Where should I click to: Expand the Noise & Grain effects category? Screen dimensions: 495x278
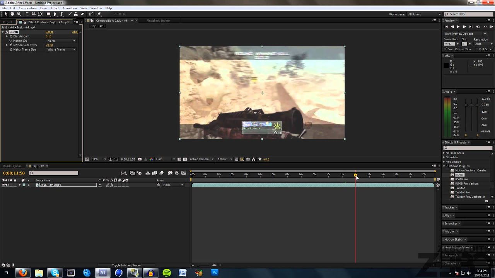pyautogui.click(x=444, y=153)
